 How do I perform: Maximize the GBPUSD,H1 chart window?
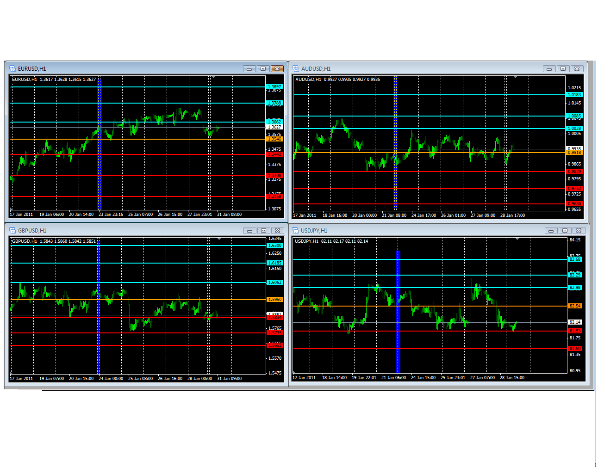[x=264, y=230]
